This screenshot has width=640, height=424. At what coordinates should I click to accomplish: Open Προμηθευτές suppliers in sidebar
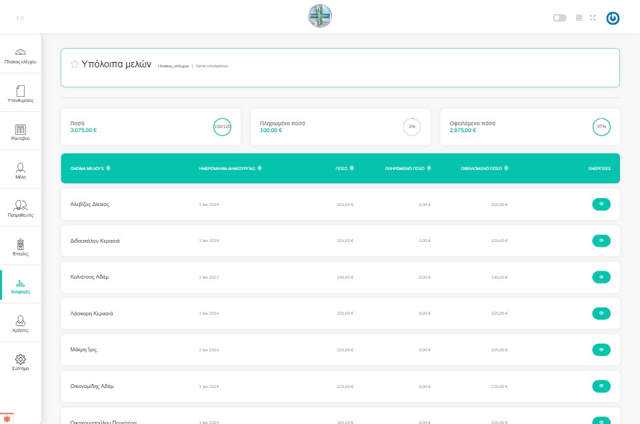click(21, 209)
